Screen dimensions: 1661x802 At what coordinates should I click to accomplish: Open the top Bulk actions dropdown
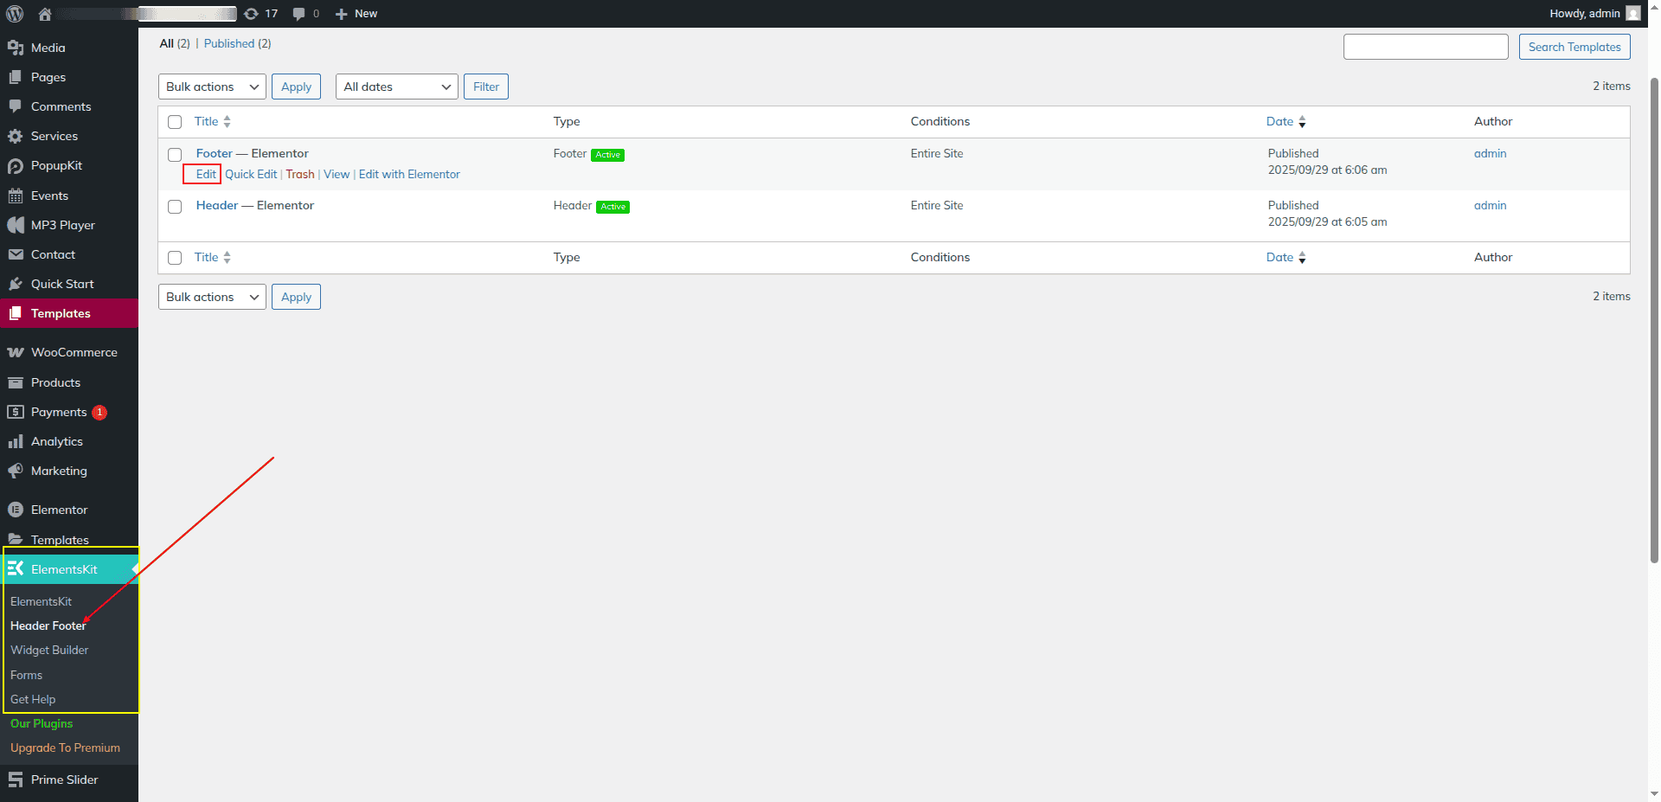coord(212,87)
